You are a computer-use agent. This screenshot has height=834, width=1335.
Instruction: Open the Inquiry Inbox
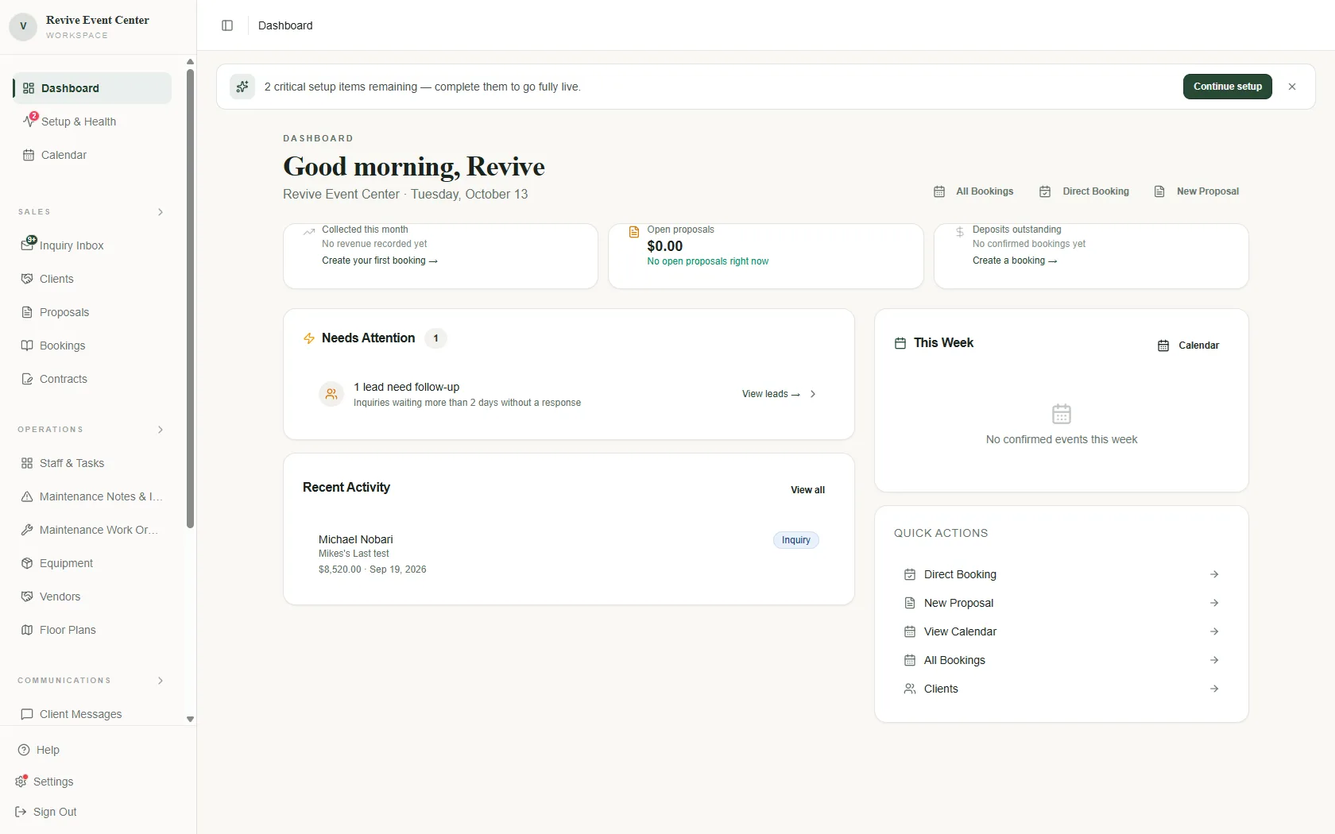pos(92,245)
